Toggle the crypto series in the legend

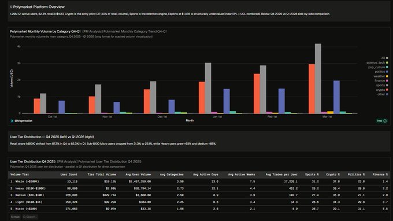[382, 90]
